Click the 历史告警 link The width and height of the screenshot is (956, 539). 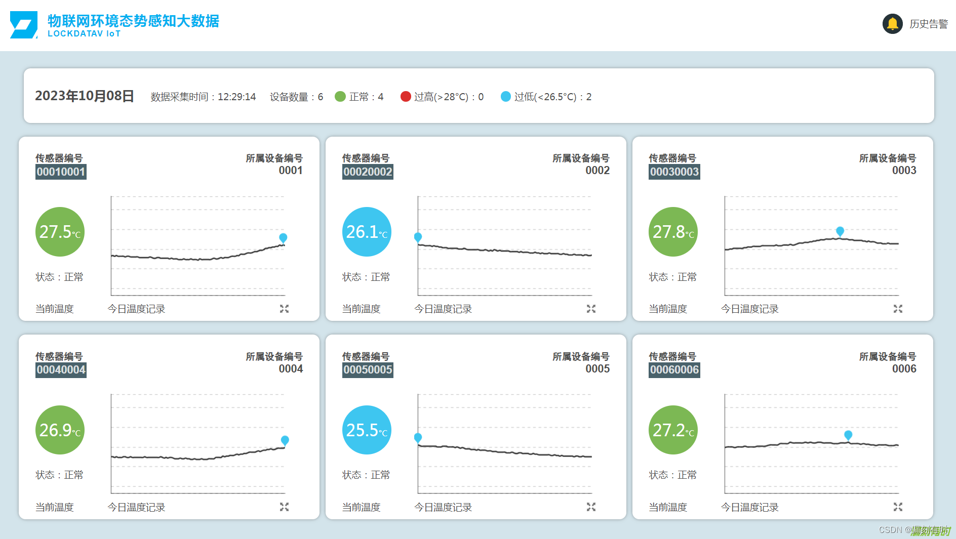pyautogui.click(x=929, y=24)
